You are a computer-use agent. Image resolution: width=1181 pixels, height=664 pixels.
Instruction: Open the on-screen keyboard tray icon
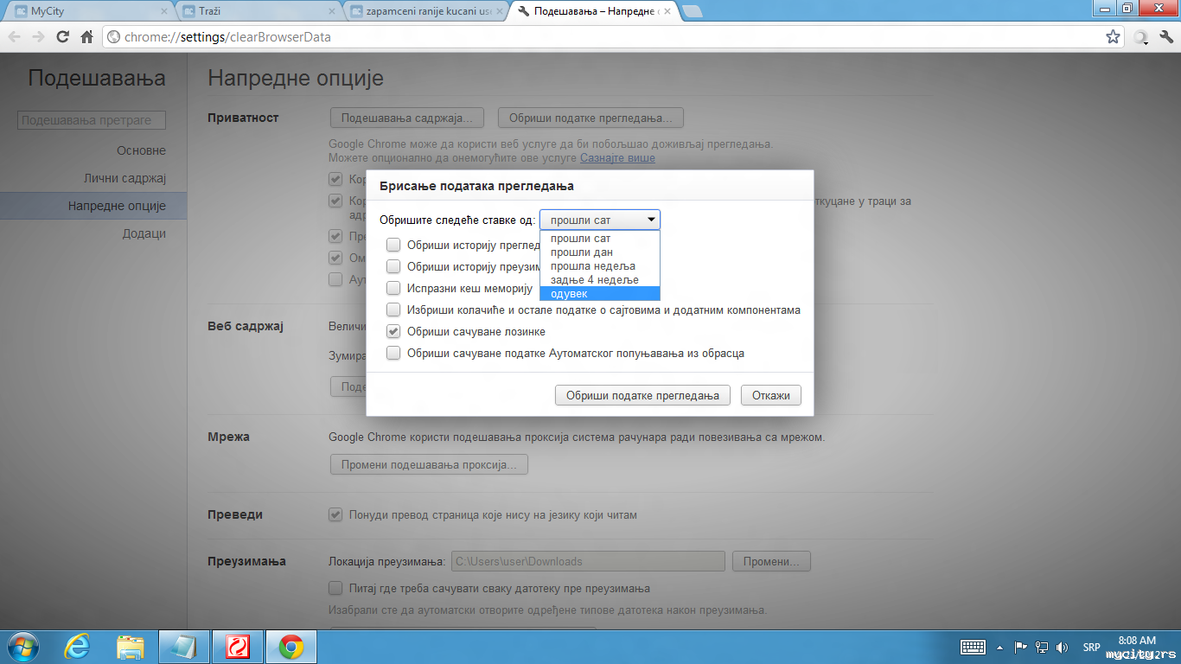(974, 647)
